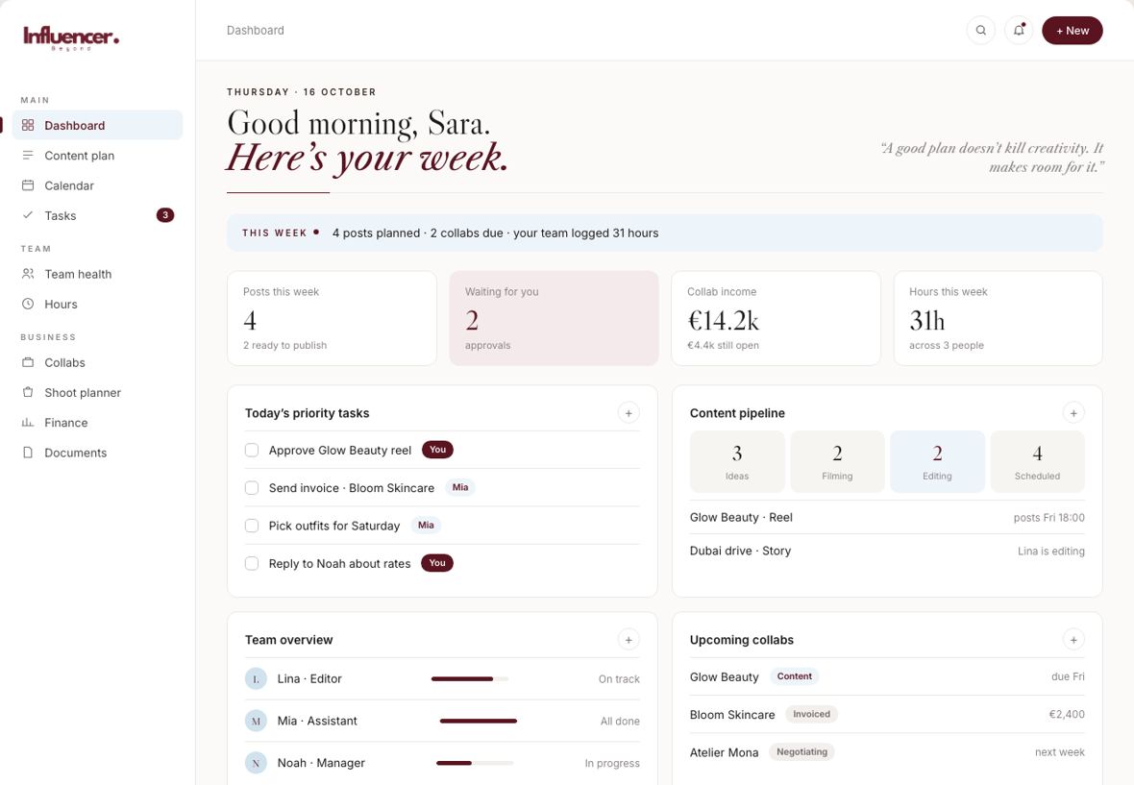This screenshot has width=1134, height=785.
Task: Click Lina's avatar circle
Action: [x=256, y=678]
